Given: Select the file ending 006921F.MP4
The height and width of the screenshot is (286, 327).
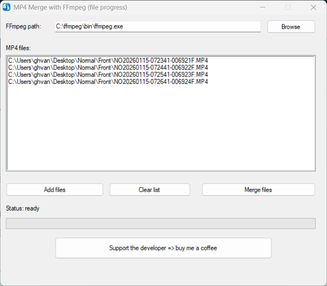Looking at the screenshot, I should [x=108, y=60].
